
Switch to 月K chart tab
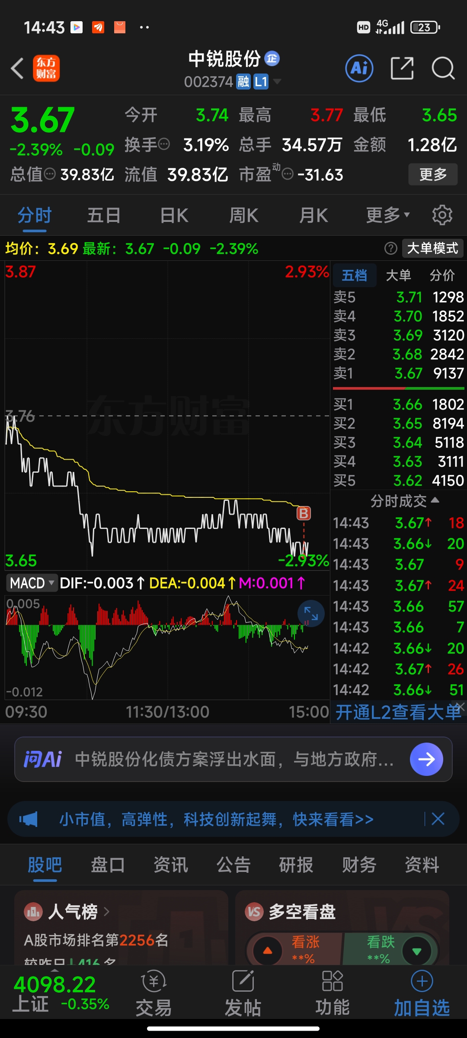(314, 215)
